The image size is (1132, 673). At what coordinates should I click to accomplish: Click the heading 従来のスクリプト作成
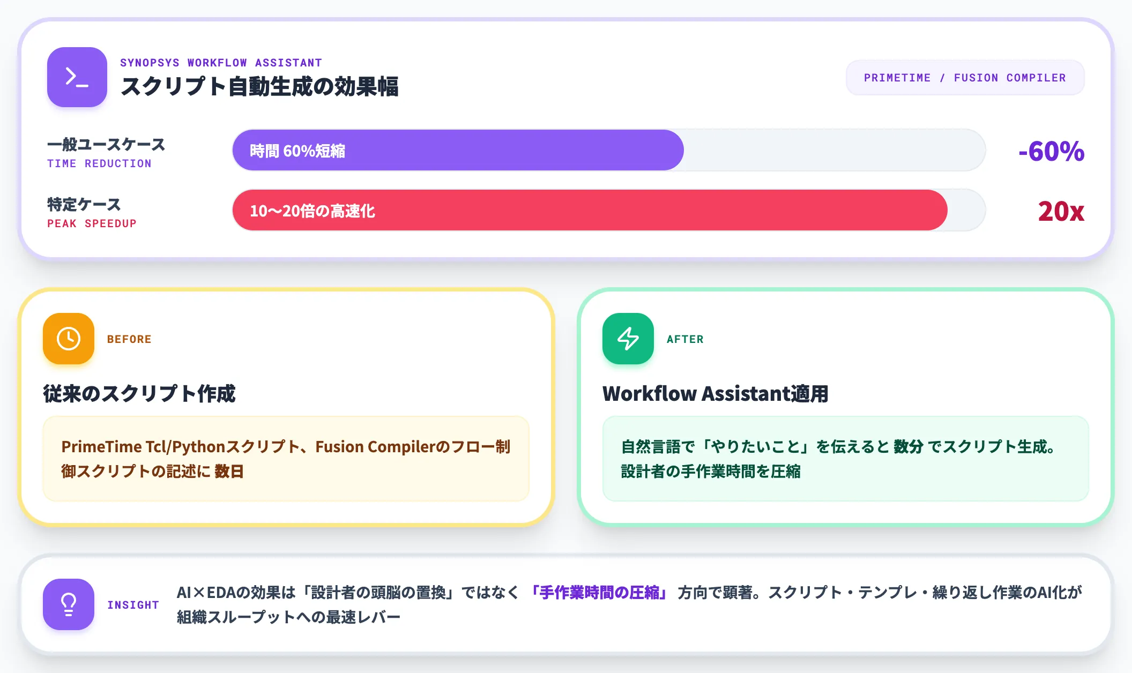(139, 393)
